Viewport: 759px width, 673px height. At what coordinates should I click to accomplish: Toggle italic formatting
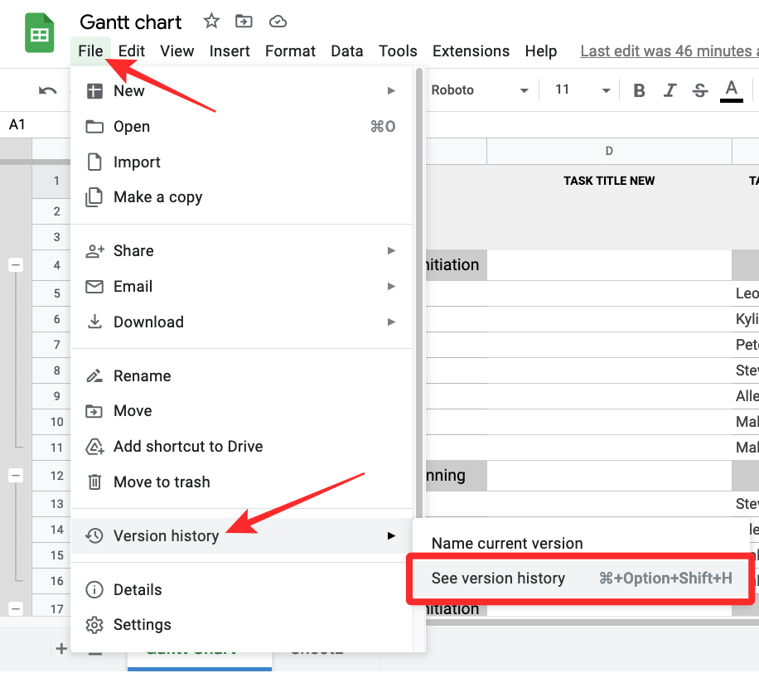(670, 90)
